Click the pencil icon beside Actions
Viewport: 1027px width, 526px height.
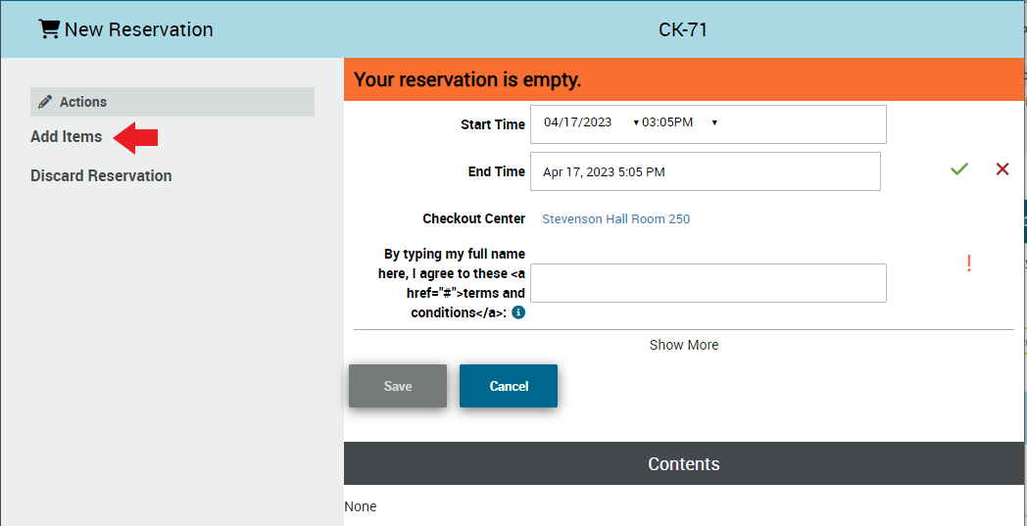(x=45, y=102)
